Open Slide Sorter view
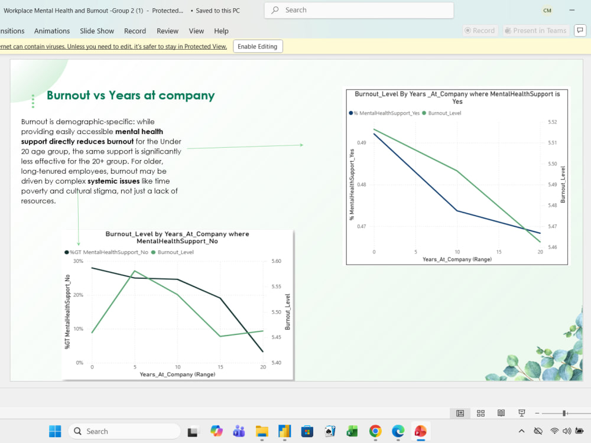 pos(480,413)
